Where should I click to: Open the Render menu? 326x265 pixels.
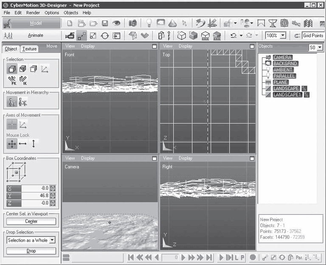click(33, 13)
